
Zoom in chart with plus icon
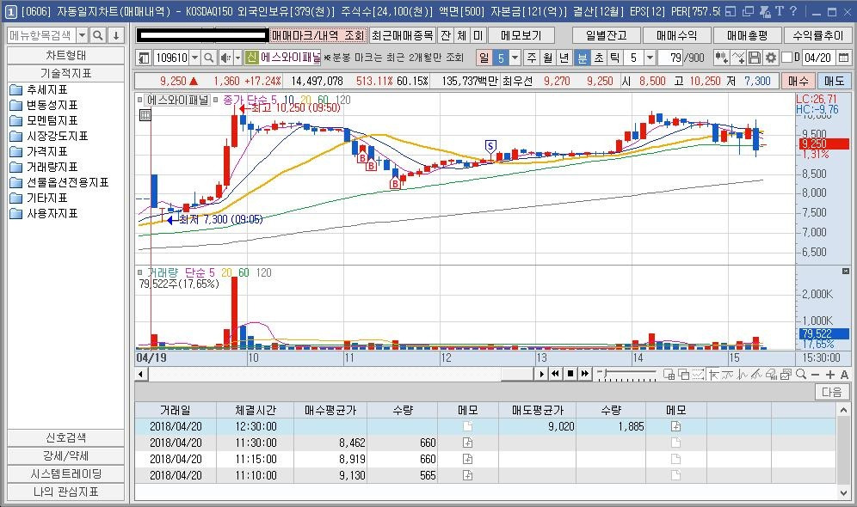[829, 375]
